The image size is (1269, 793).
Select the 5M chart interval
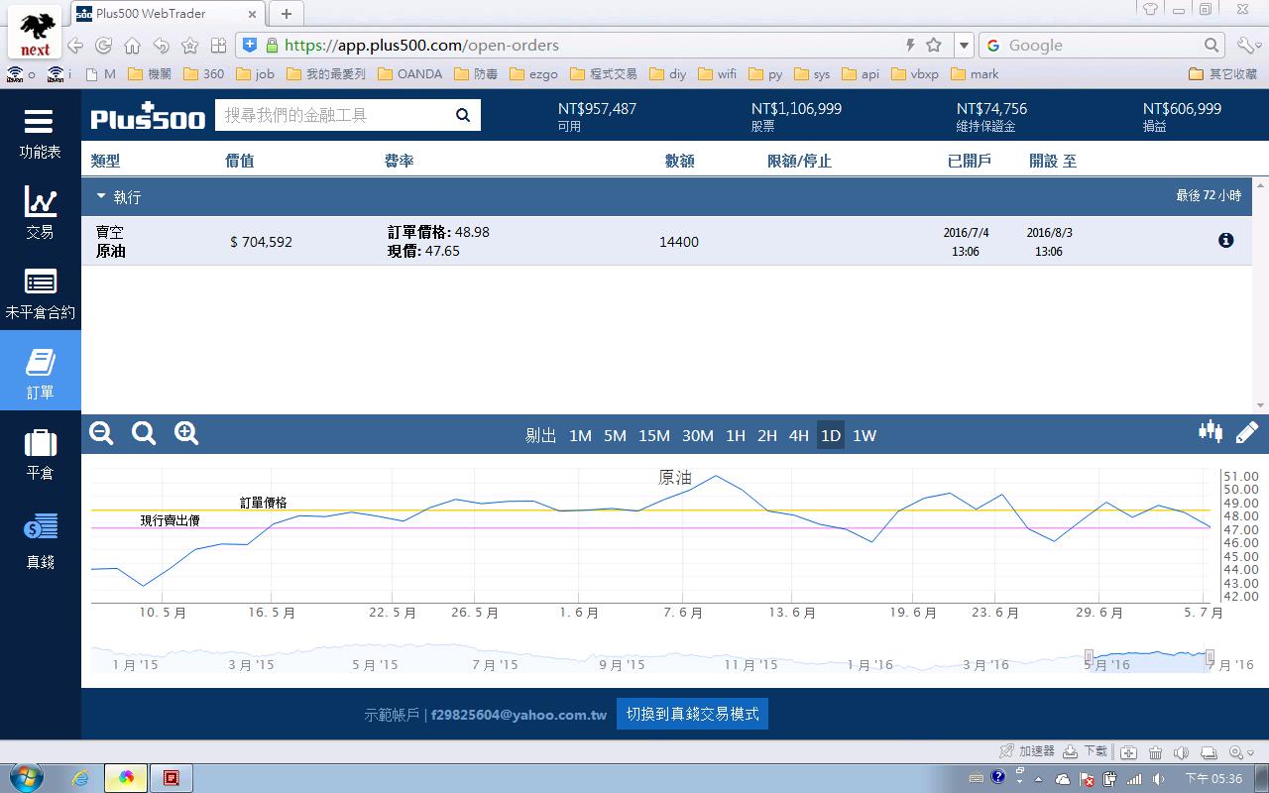pos(615,435)
